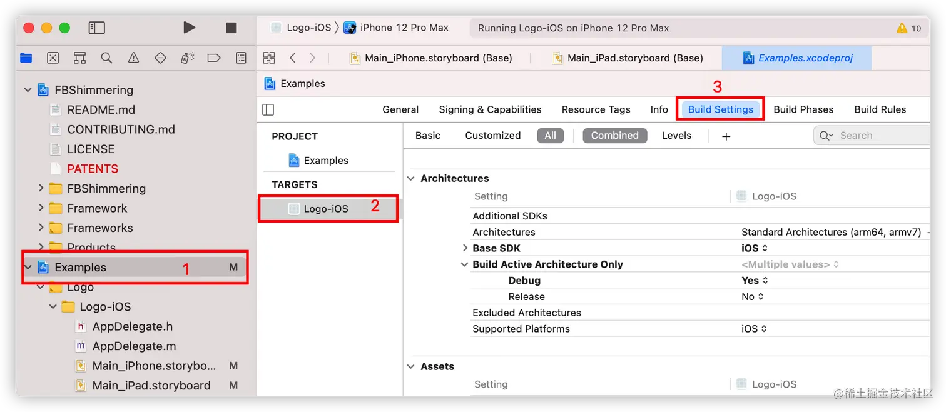Image resolution: width=946 pixels, height=412 pixels.
Task: Select the Logo-iOS scheme in toolbar
Action: [301, 28]
